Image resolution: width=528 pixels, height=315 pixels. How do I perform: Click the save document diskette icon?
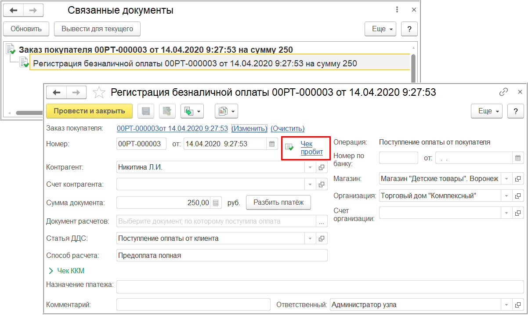146,111
